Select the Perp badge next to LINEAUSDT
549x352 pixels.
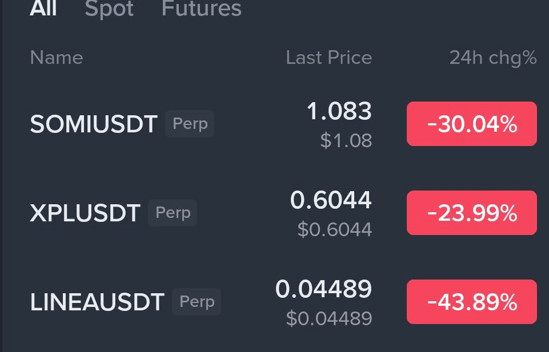197,302
